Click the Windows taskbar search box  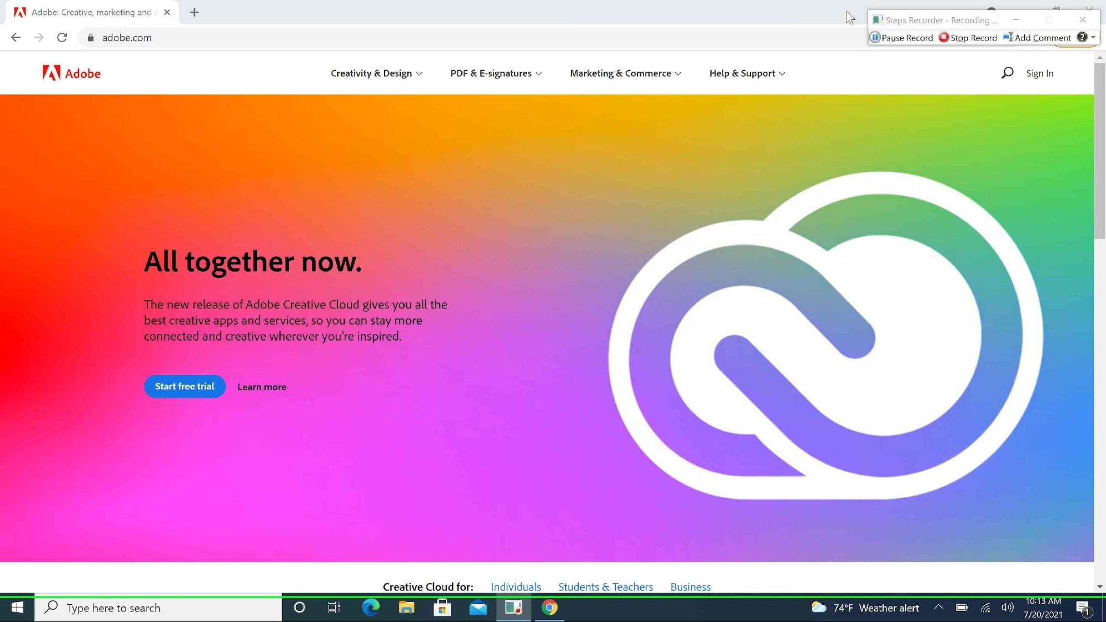(158, 608)
